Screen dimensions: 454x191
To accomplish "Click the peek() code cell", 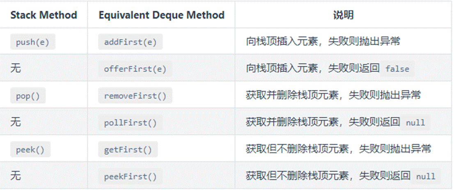I will click(x=30, y=149).
